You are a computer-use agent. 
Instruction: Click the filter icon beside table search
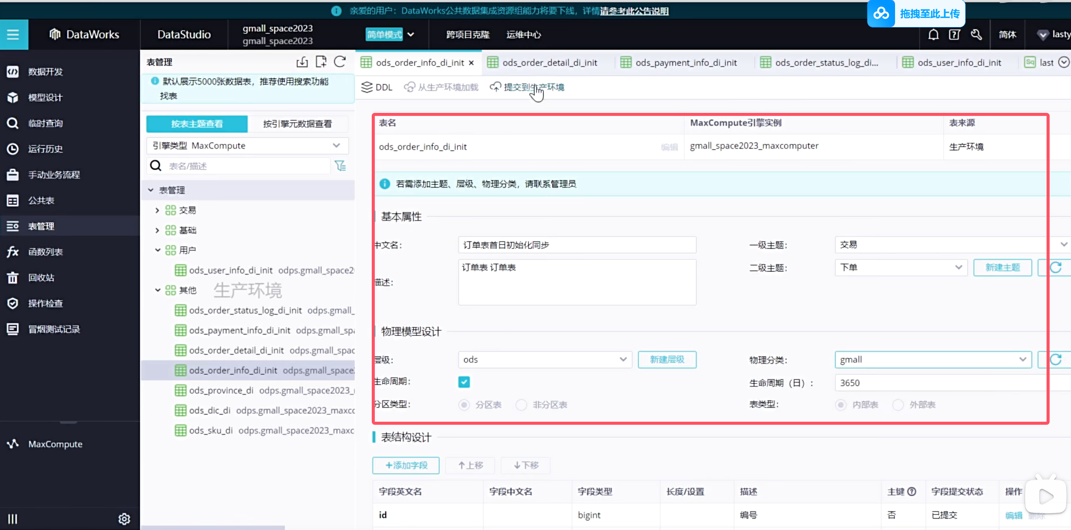point(340,166)
